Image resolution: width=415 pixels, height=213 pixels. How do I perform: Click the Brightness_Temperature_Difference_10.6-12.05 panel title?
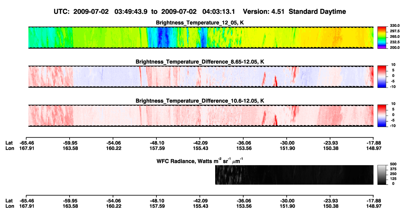click(200, 101)
